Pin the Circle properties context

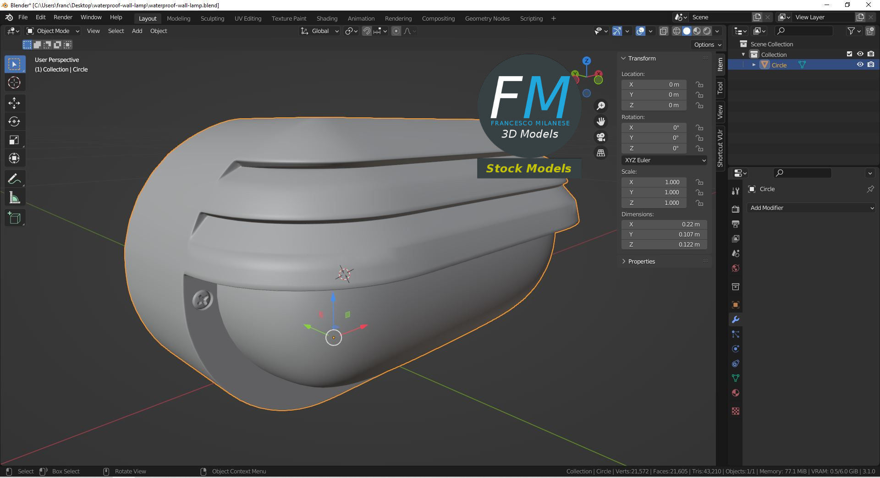[x=870, y=189]
